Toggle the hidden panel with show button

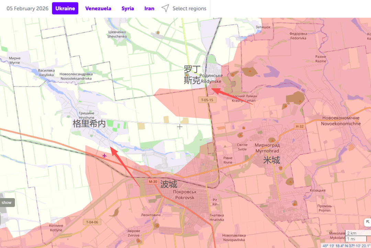[7, 203]
